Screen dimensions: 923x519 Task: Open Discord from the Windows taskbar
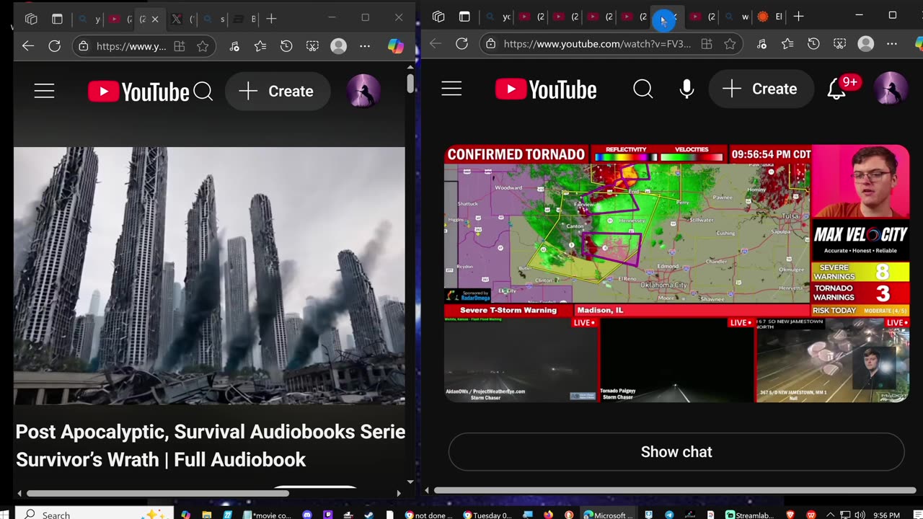[307, 515]
